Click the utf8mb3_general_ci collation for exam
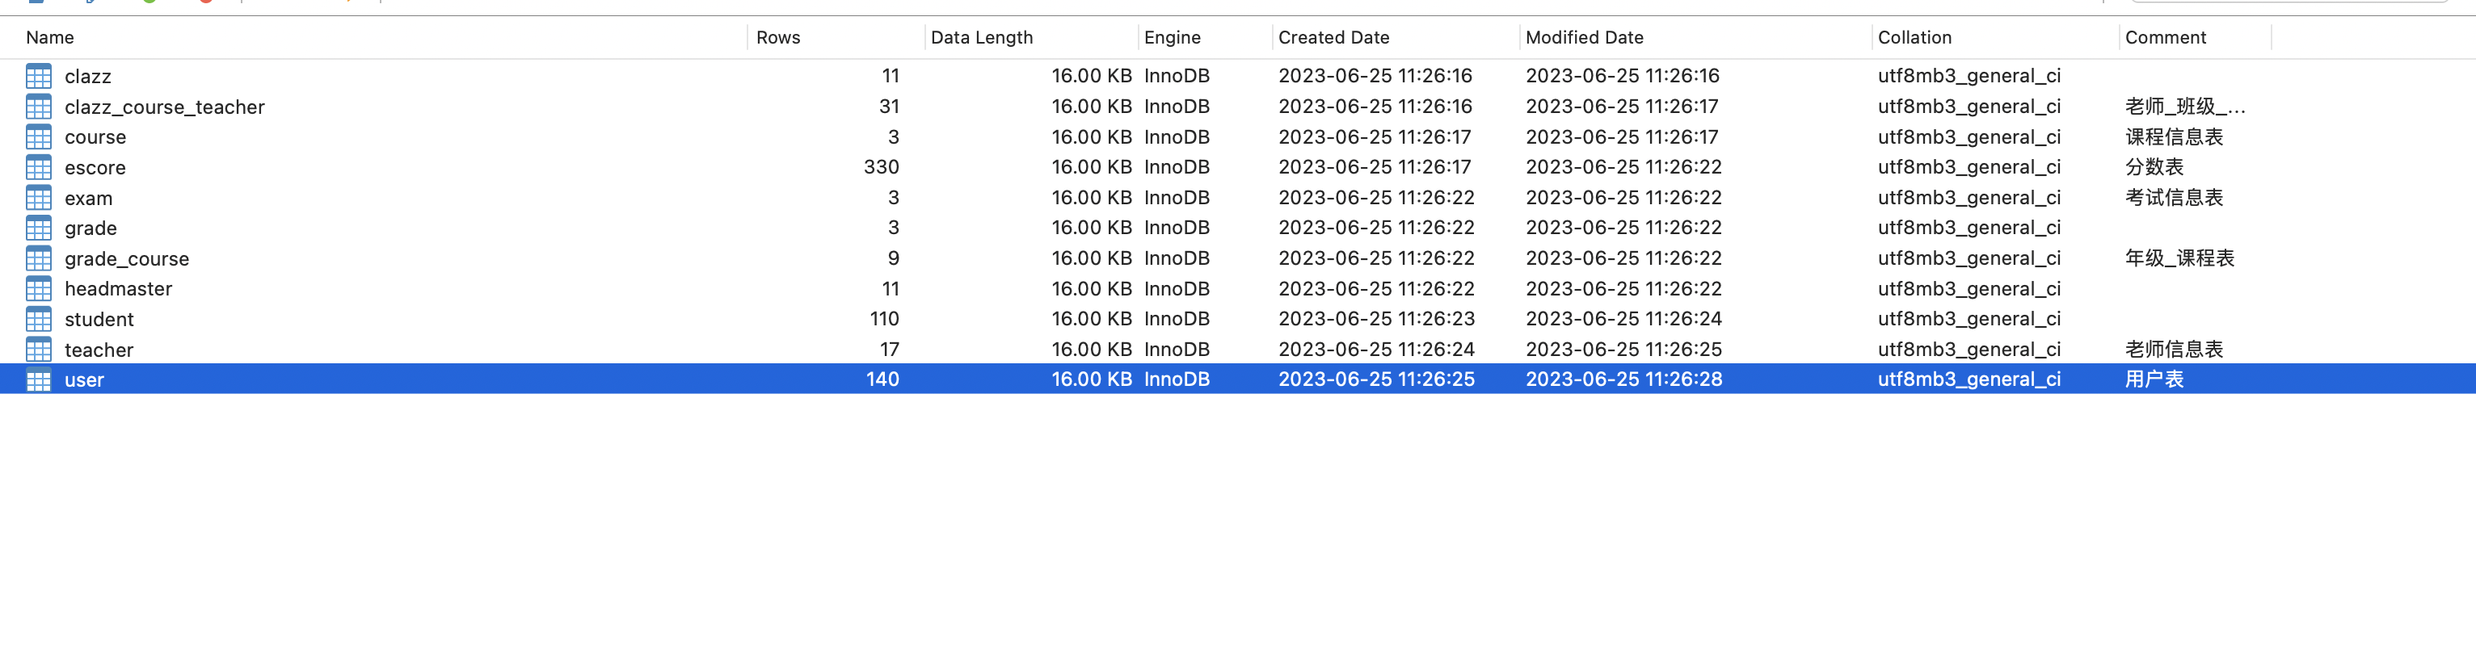The image size is (2476, 662). [1969, 199]
